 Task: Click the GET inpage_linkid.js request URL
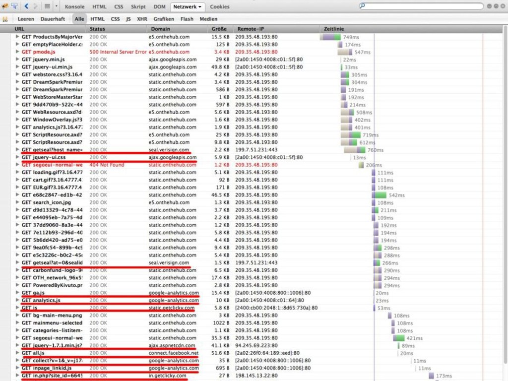click(47, 368)
